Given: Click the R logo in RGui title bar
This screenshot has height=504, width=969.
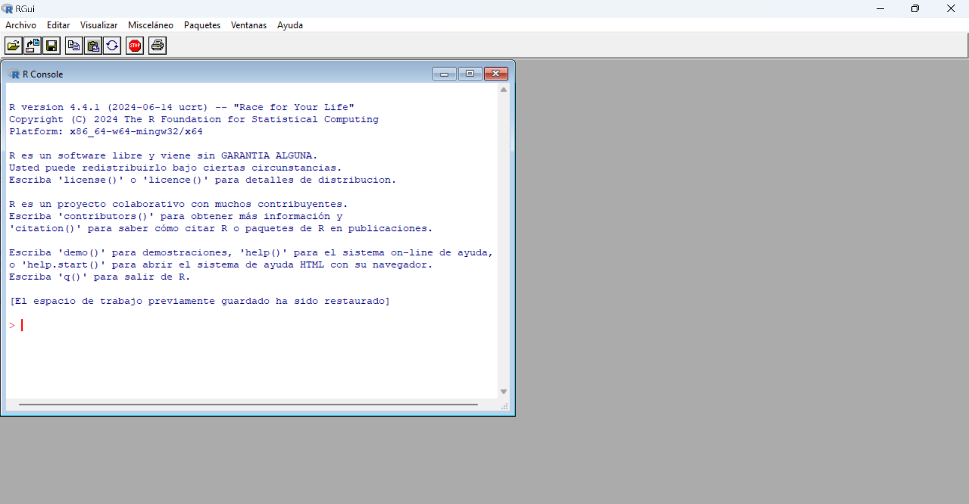Looking at the screenshot, I should click(x=7, y=9).
